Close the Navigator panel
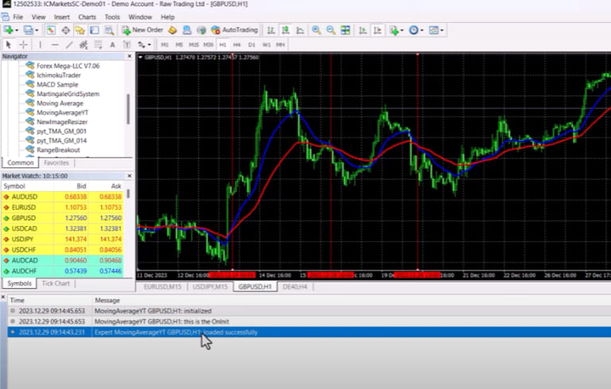The image size is (611, 389). (129, 56)
